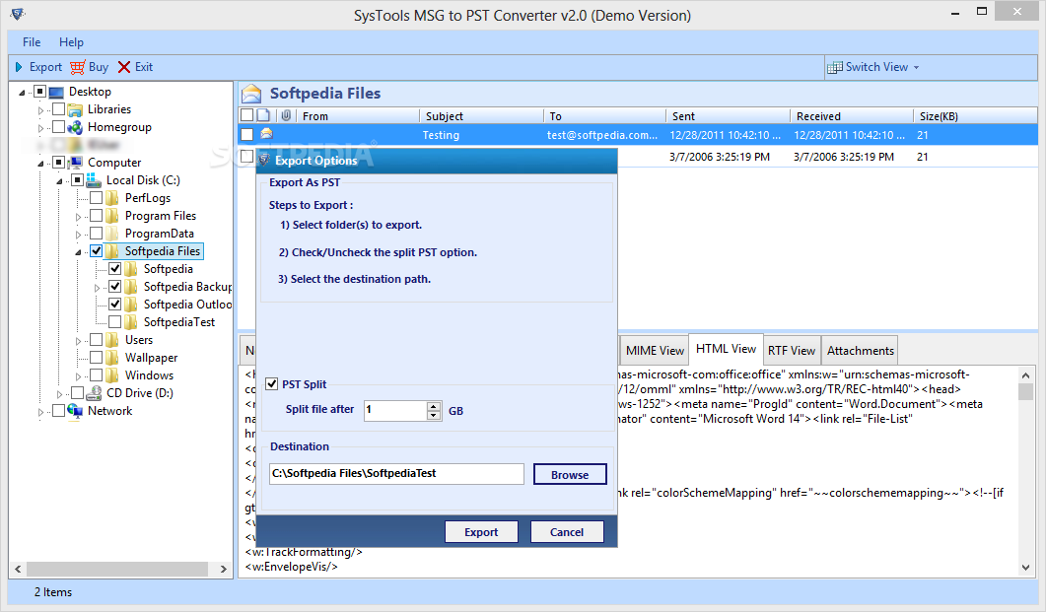Image resolution: width=1046 pixels, height=612 pixels.
Task: Click the Computer icon in tree
Action: click(75, 162)
